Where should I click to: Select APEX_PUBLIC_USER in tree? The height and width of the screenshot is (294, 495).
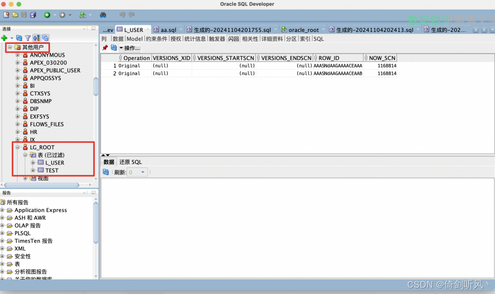click(x=55, y=71)
